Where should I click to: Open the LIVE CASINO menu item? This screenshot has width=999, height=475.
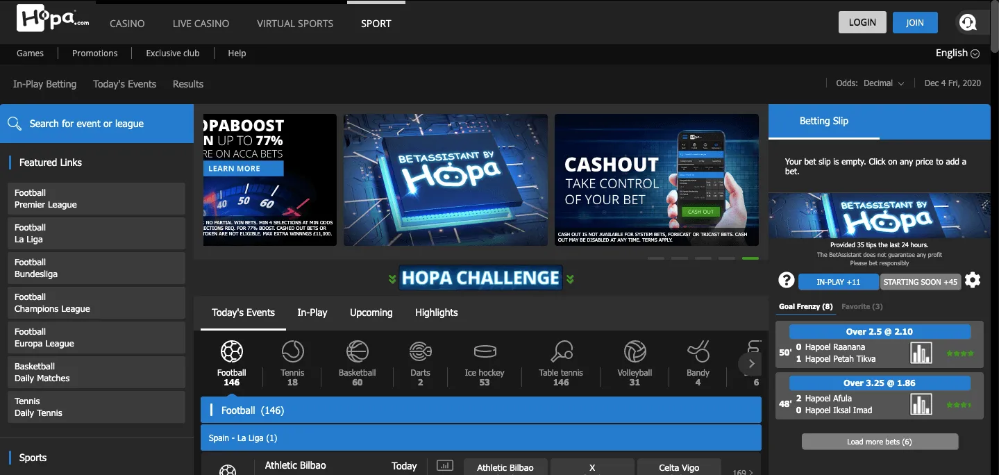click(200, 23)
